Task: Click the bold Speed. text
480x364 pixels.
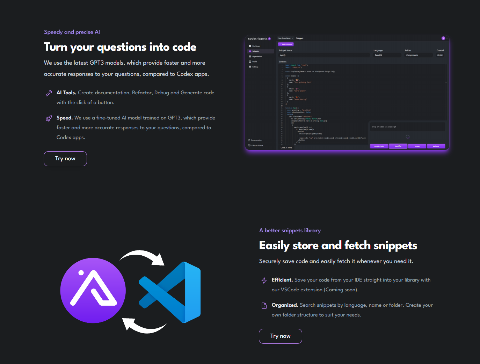Action: click(65, 118)
